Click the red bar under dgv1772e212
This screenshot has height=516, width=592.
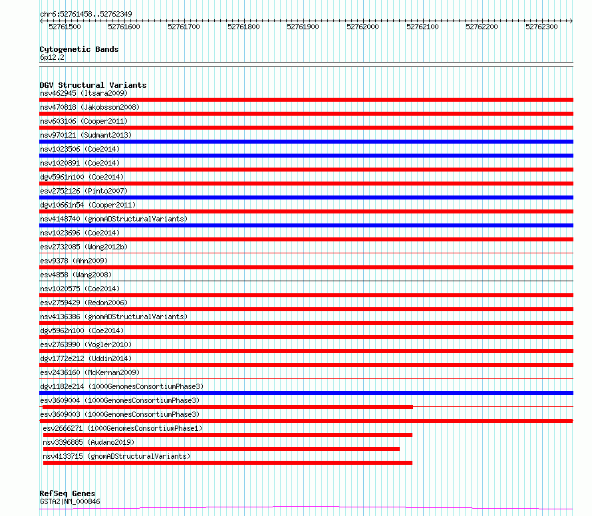pyautogui.click(x=306, y=365)
